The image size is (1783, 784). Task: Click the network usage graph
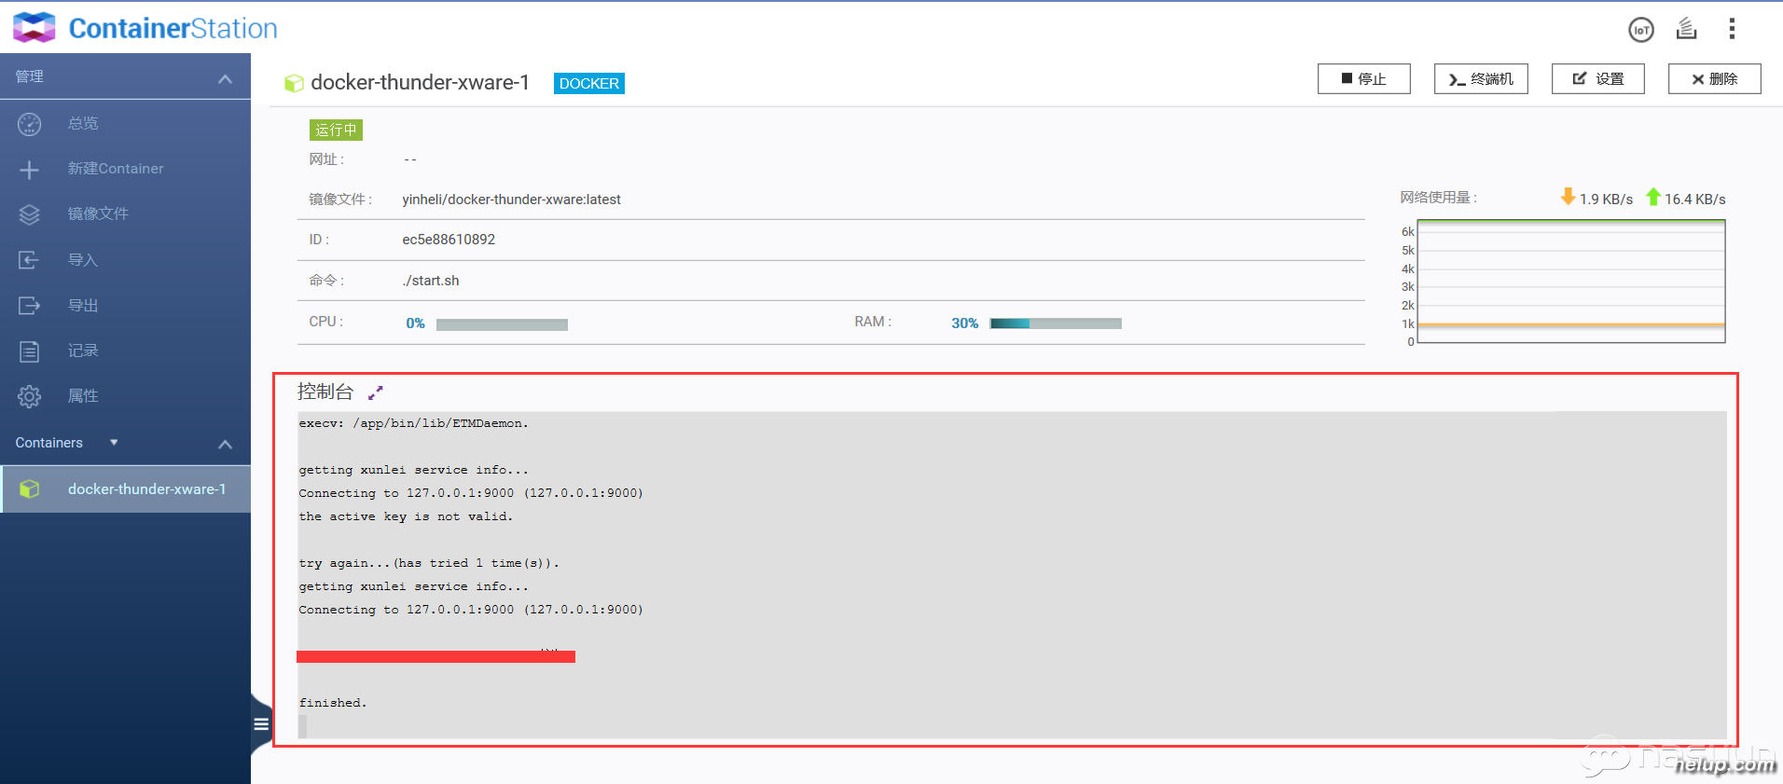tap(1570, 282)
